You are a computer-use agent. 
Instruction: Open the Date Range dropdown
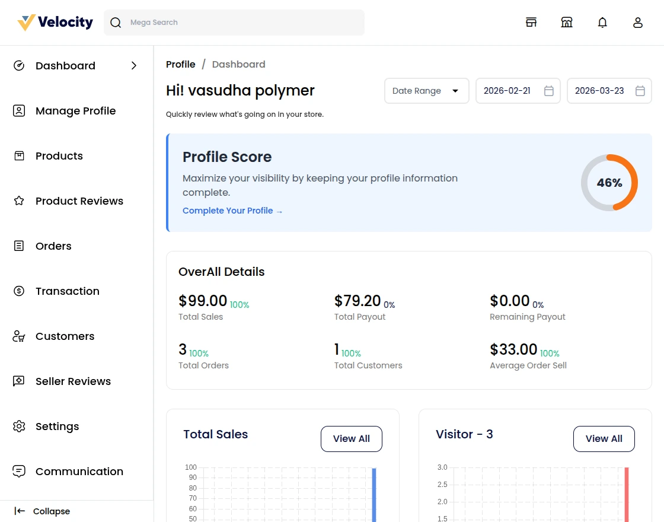pyautogui.click(x=426, y=91)
